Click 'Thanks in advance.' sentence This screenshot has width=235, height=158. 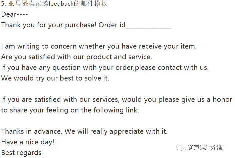[32, 131]
